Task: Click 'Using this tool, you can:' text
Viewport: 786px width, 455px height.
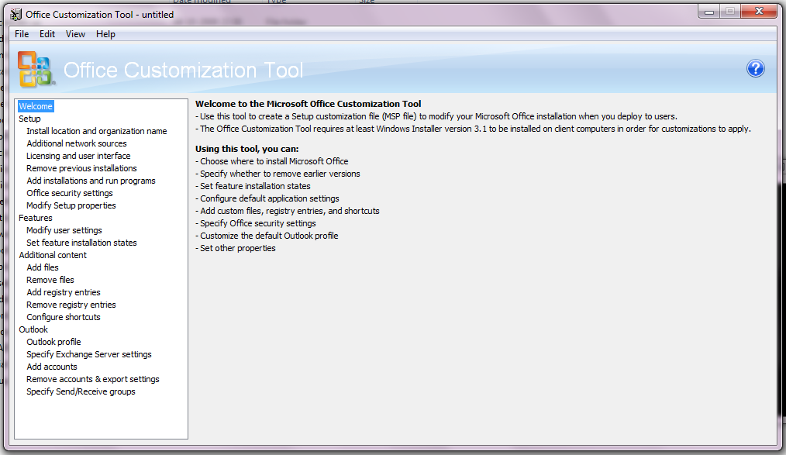Action: [247, 149]
